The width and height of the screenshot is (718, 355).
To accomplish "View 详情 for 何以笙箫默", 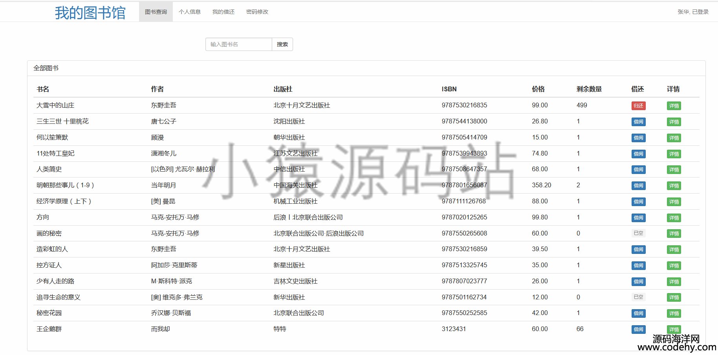I will tap(674, 138).
